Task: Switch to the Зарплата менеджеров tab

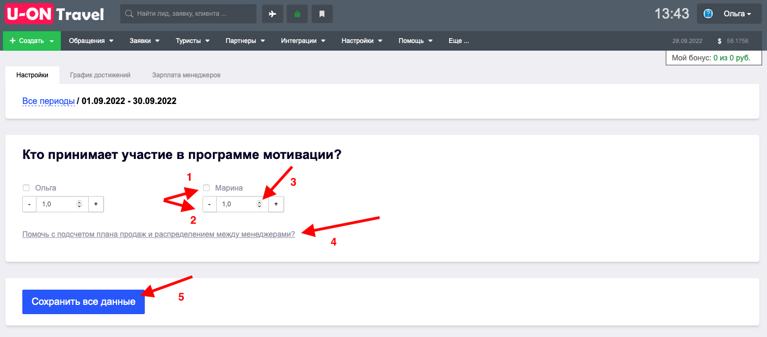Action: (x=186, y=75)
